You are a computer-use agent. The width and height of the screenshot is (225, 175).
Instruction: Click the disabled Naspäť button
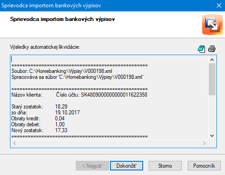point(92,166)
